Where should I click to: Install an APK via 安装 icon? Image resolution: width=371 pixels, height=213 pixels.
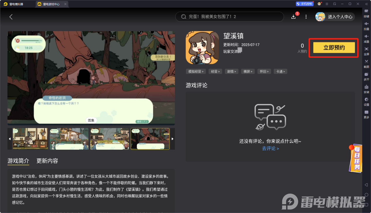point(366,89)
